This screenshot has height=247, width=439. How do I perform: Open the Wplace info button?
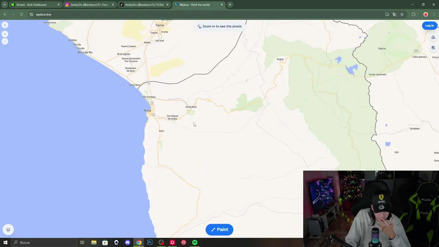5,25
